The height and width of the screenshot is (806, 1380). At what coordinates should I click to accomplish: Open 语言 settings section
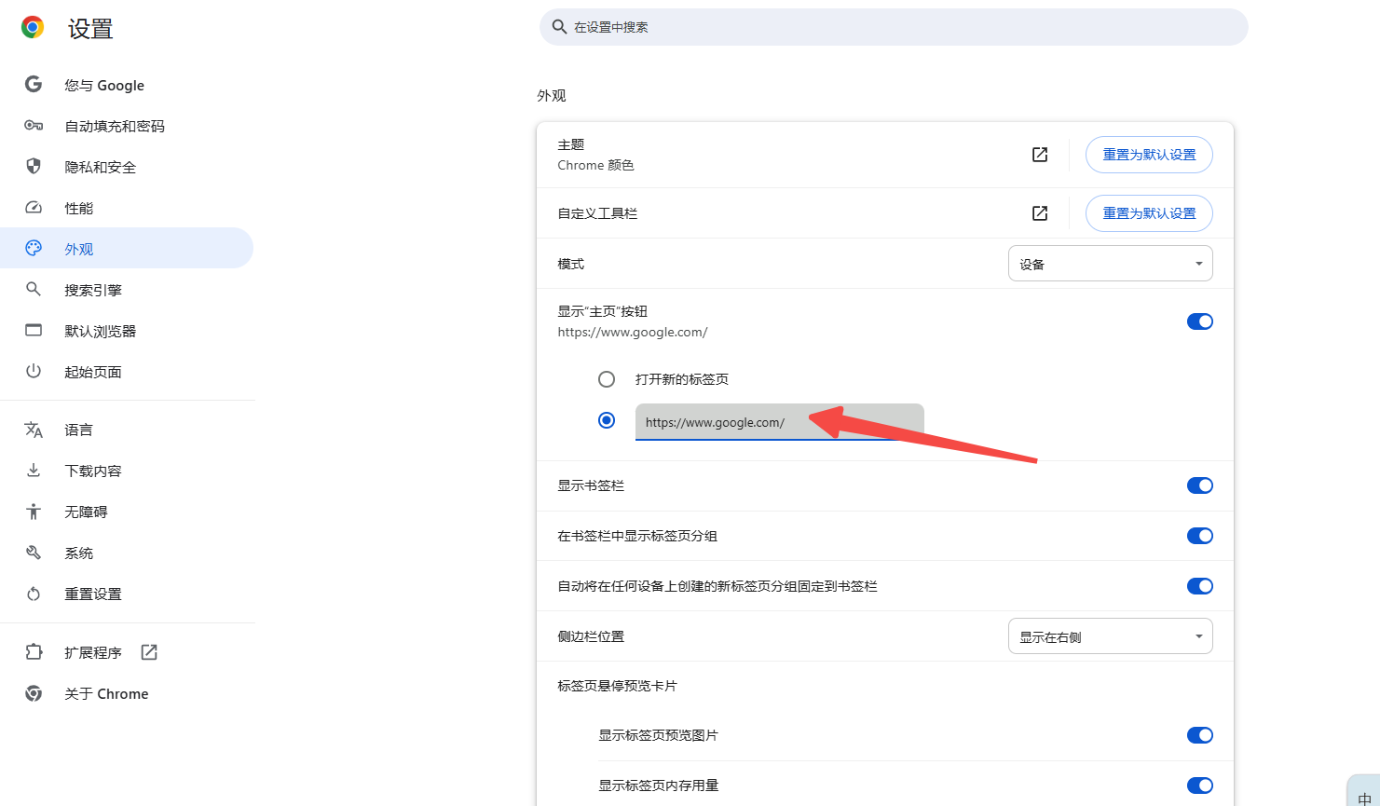(x=127, y=430)
